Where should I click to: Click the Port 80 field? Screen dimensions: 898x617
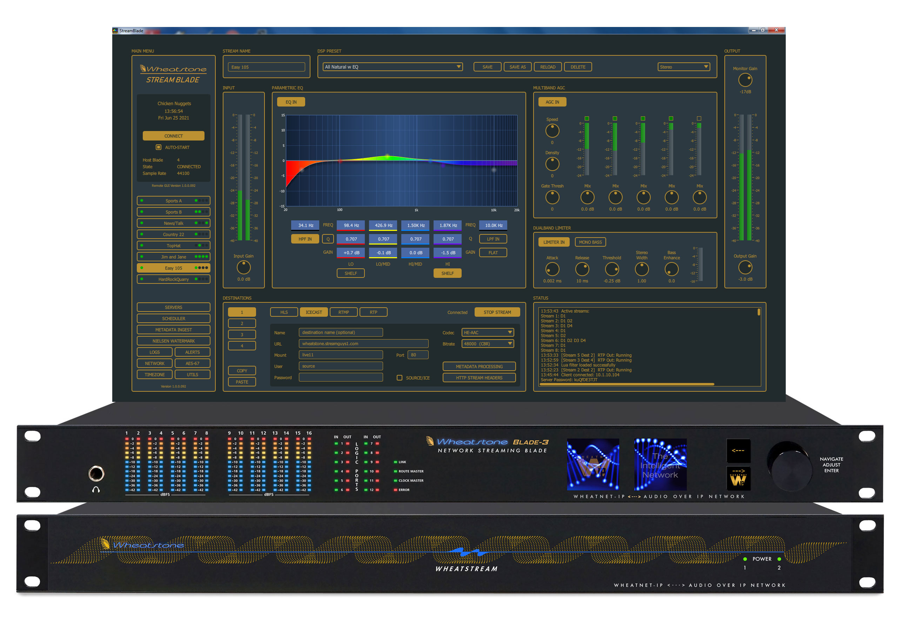(418, 355)
